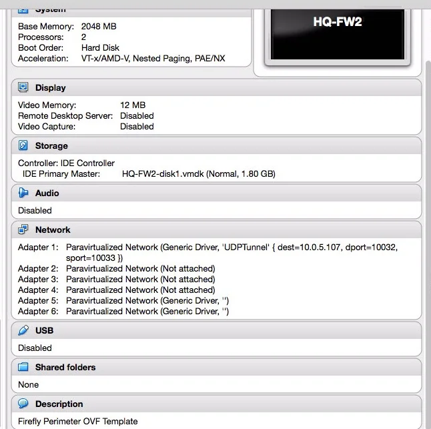Click the HQ-FW2 preview thumbnail
431x429 pixels.
tap(338, 34)
